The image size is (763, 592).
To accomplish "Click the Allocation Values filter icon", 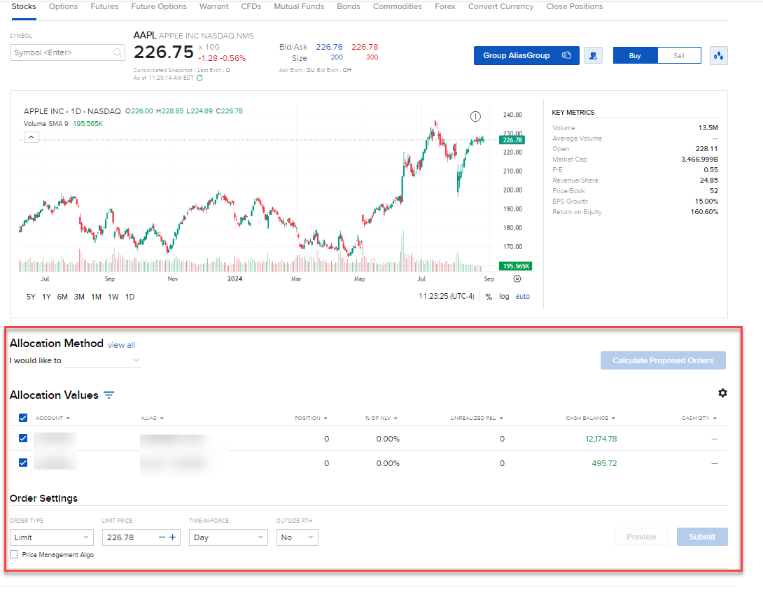I will [x=108, y=395].
